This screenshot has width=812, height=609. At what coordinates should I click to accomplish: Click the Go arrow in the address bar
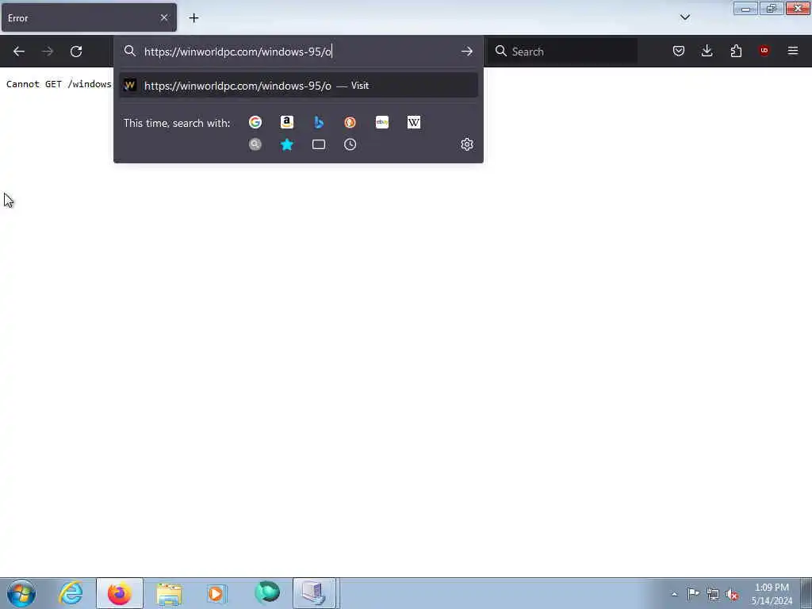(x=466, y=52)
